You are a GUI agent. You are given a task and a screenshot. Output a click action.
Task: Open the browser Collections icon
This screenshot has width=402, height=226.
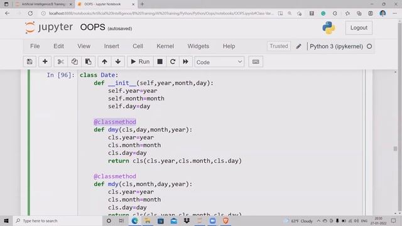coord(359,13)
